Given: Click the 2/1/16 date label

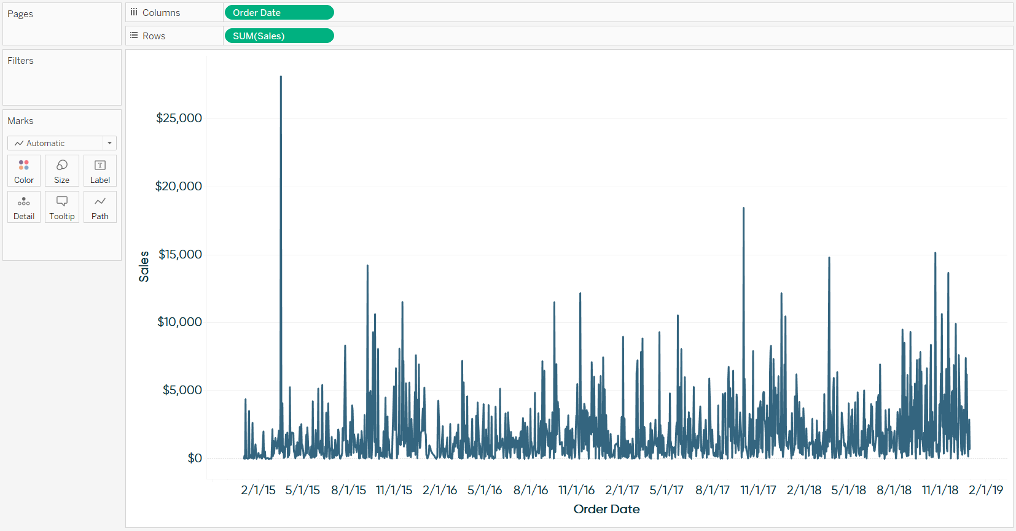Looking at the screenshot, I should pyautogui.click(x=440, y=490).
